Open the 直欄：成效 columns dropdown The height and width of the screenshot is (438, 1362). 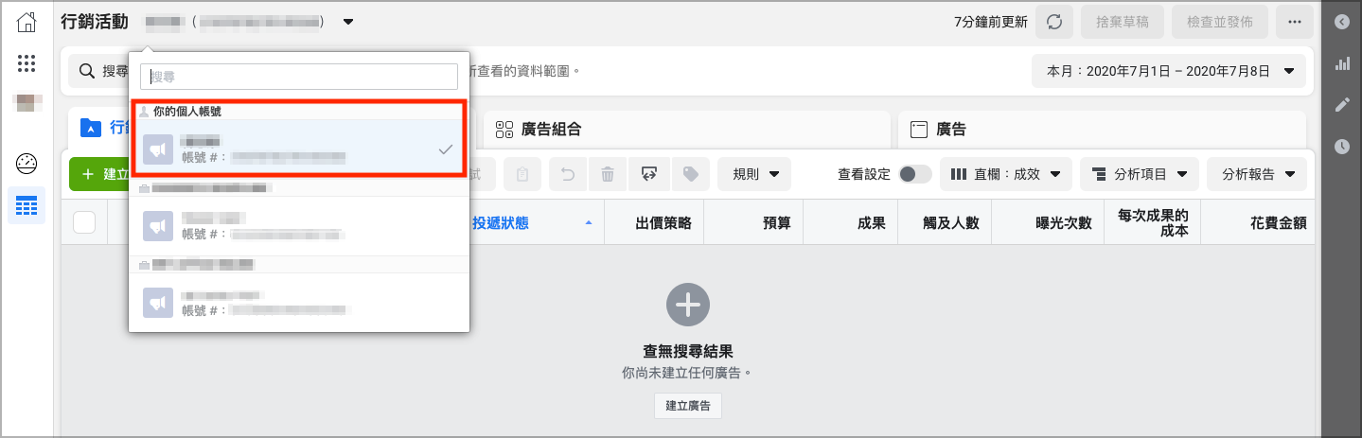(x=1005, y=174)
